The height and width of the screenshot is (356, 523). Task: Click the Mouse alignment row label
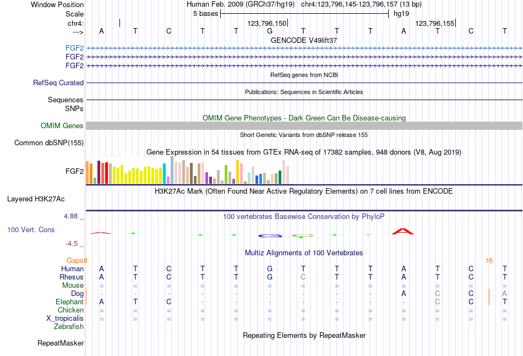[73, 286]
